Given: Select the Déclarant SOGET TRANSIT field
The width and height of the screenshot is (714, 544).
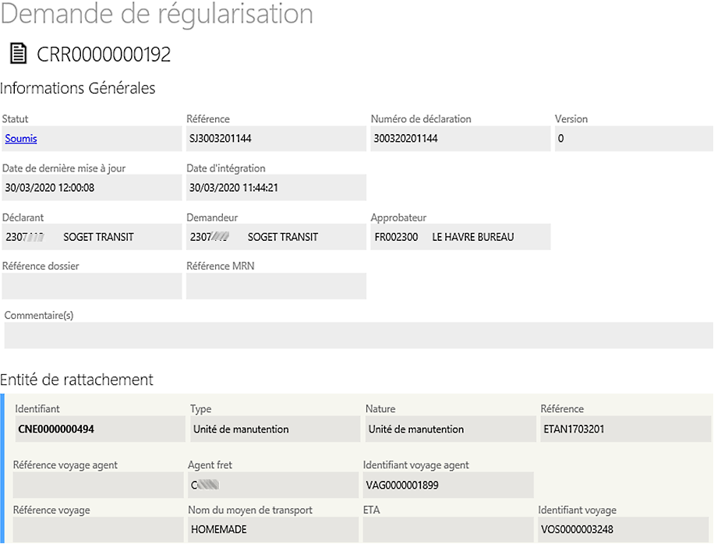Looking at the screenshot, I should click(x=90, y=236).
